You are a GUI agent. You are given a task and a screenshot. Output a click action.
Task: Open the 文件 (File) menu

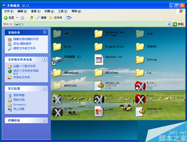tap(8, 11)
